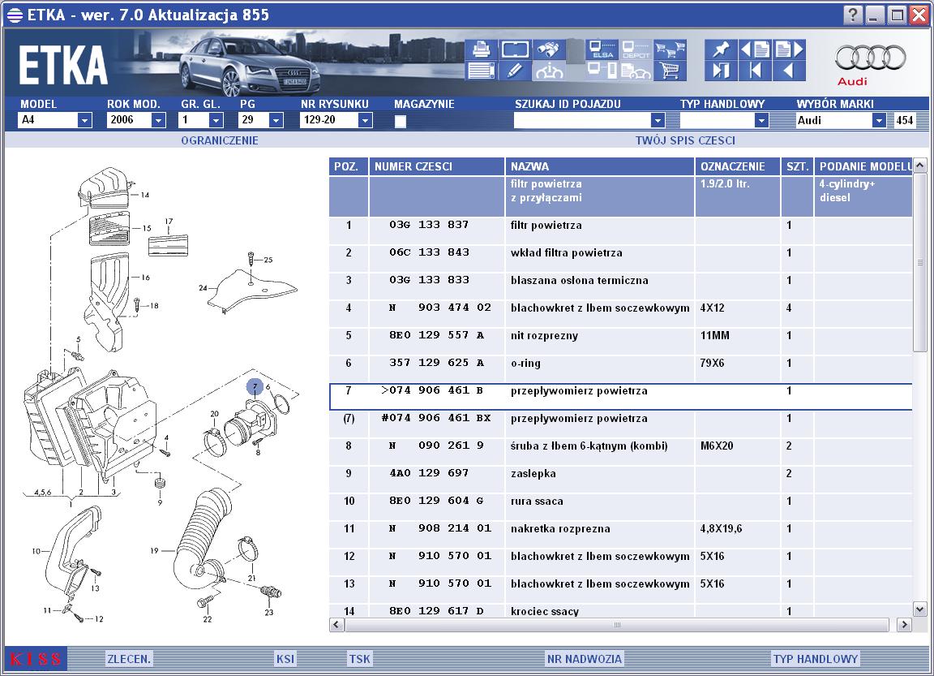This screenshot has height=676, width=934.
Task: Click the Audi rings logo
Action: pos(870,58)
